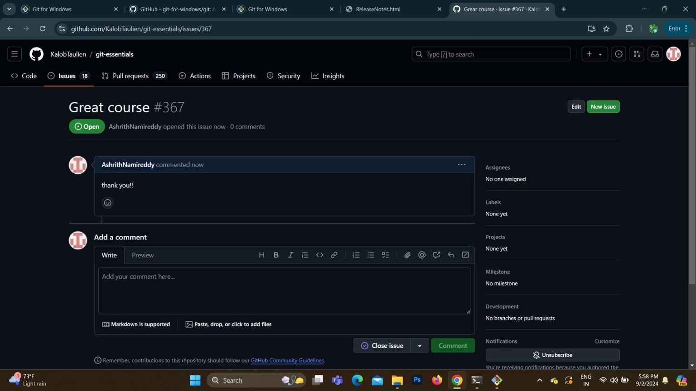Apply italic formatting in comment
Viewport: 696px width, 391px height.
[x=290, y=255]
